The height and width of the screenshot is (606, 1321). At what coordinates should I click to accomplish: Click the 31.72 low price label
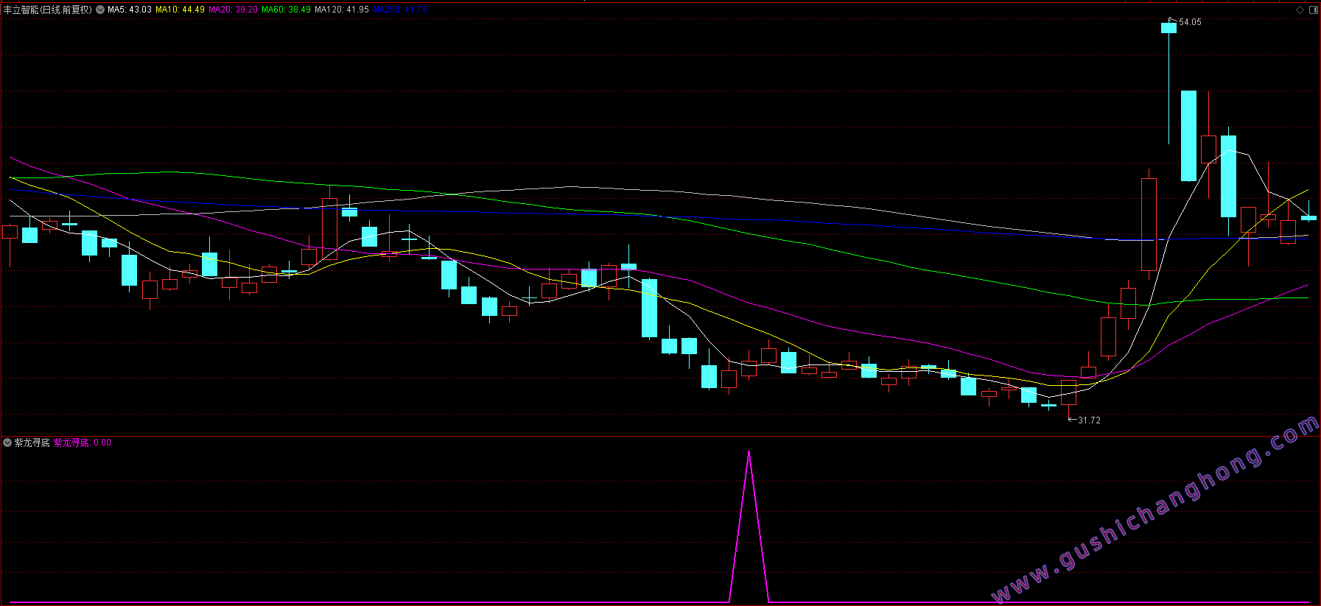pyautogui.click(x=1089, y=420)
